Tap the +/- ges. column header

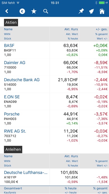pos(101,29)
